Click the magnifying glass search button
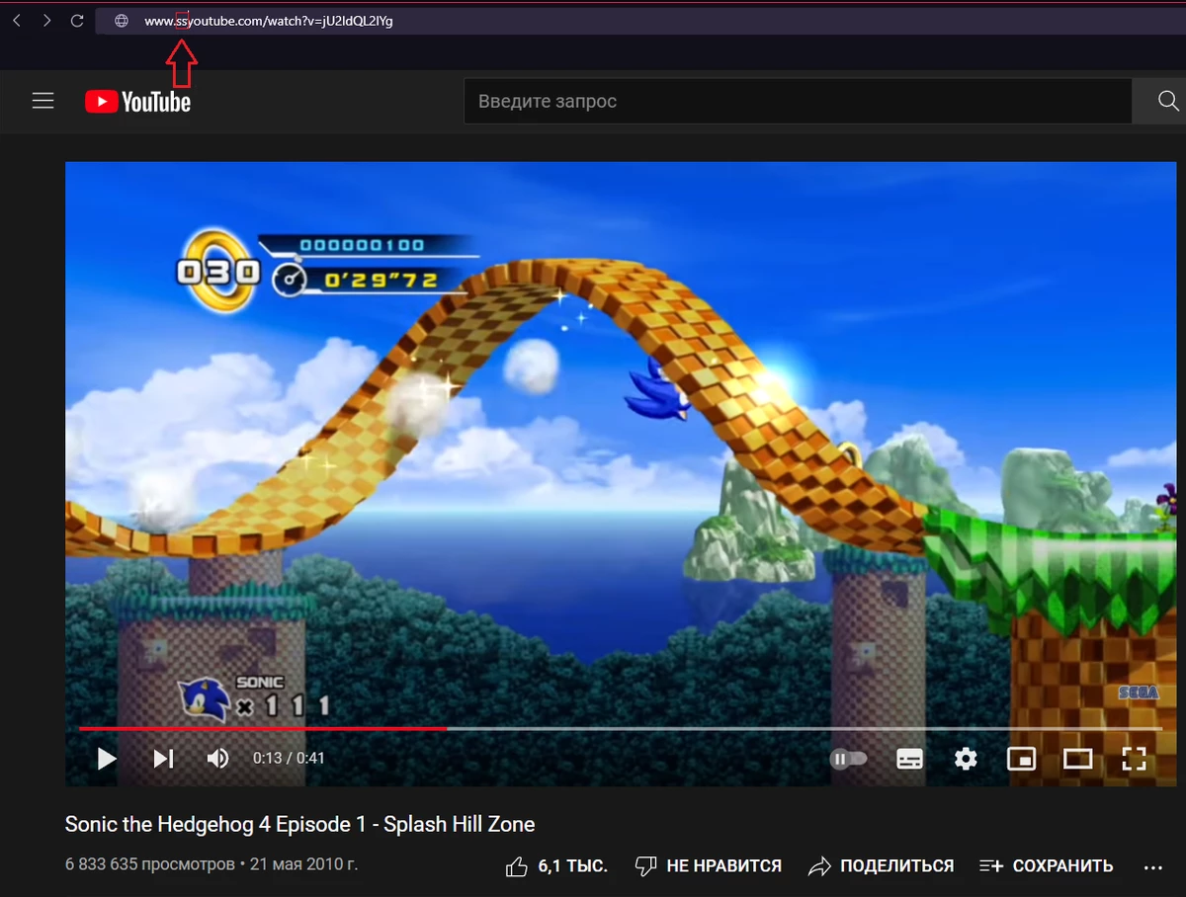Viewport: 1186px width, 897px height. 1167,101
